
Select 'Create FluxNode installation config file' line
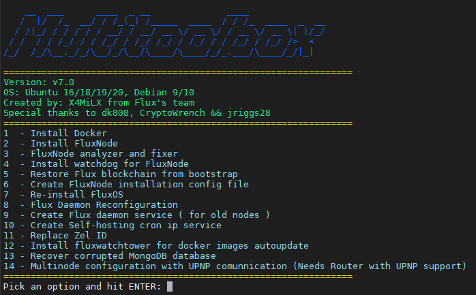pos(126,185)
